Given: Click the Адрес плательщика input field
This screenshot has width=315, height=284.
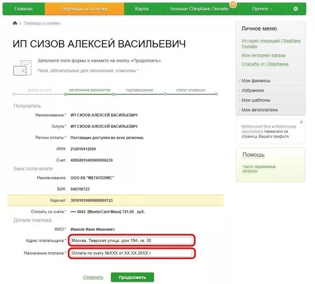Looking at the screenshot, I should click(x=131, y=241).
